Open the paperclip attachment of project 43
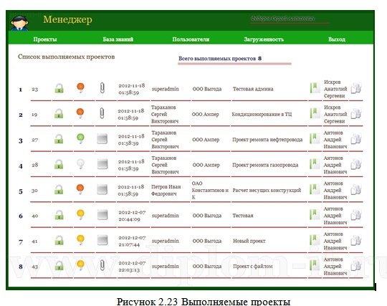Image resolution: width=387 pixels, height=306 pixels. tap(102, 266)
